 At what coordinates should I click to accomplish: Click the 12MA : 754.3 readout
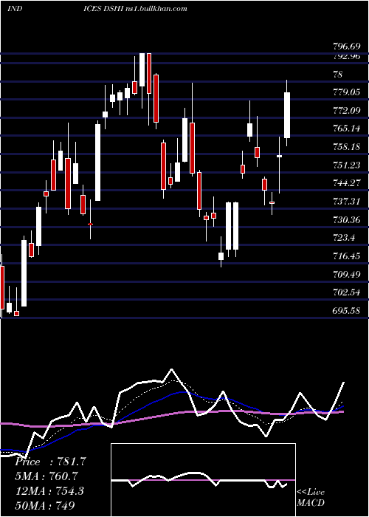tap(49, 491)
